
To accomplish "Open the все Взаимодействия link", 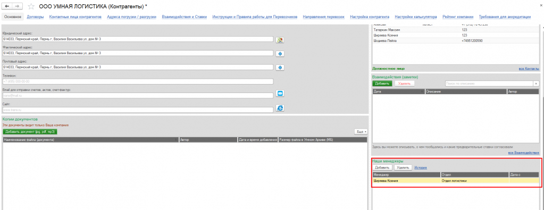I will click(524, 153).
